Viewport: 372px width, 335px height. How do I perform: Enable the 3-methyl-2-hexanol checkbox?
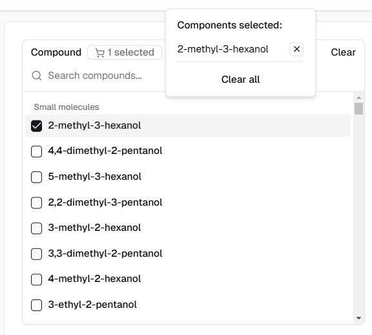pos(37,228)
